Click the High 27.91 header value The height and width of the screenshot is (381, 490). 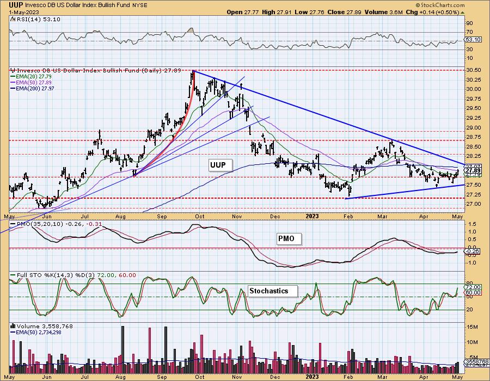click(277, 12)
